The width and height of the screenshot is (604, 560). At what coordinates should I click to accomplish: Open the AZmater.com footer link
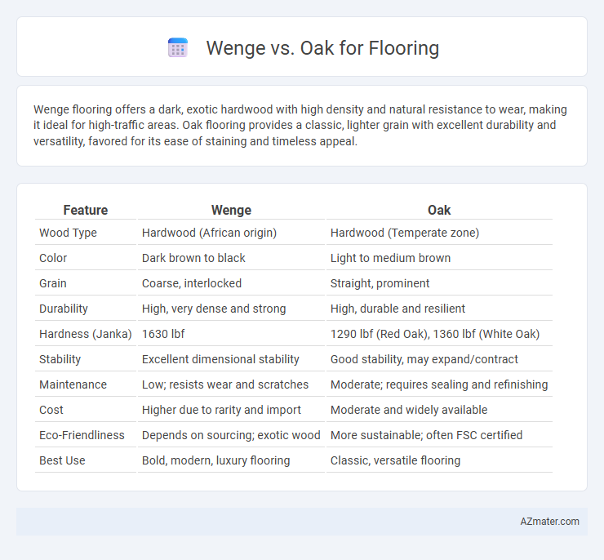(549, 522)
